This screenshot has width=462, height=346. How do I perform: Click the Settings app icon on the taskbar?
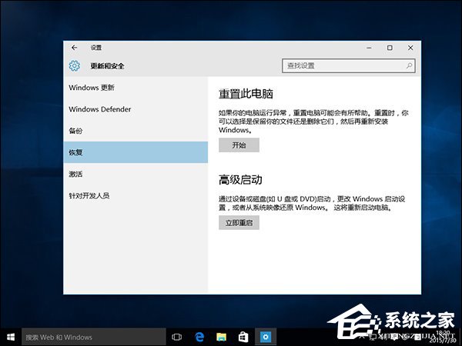tap(265, 337)
